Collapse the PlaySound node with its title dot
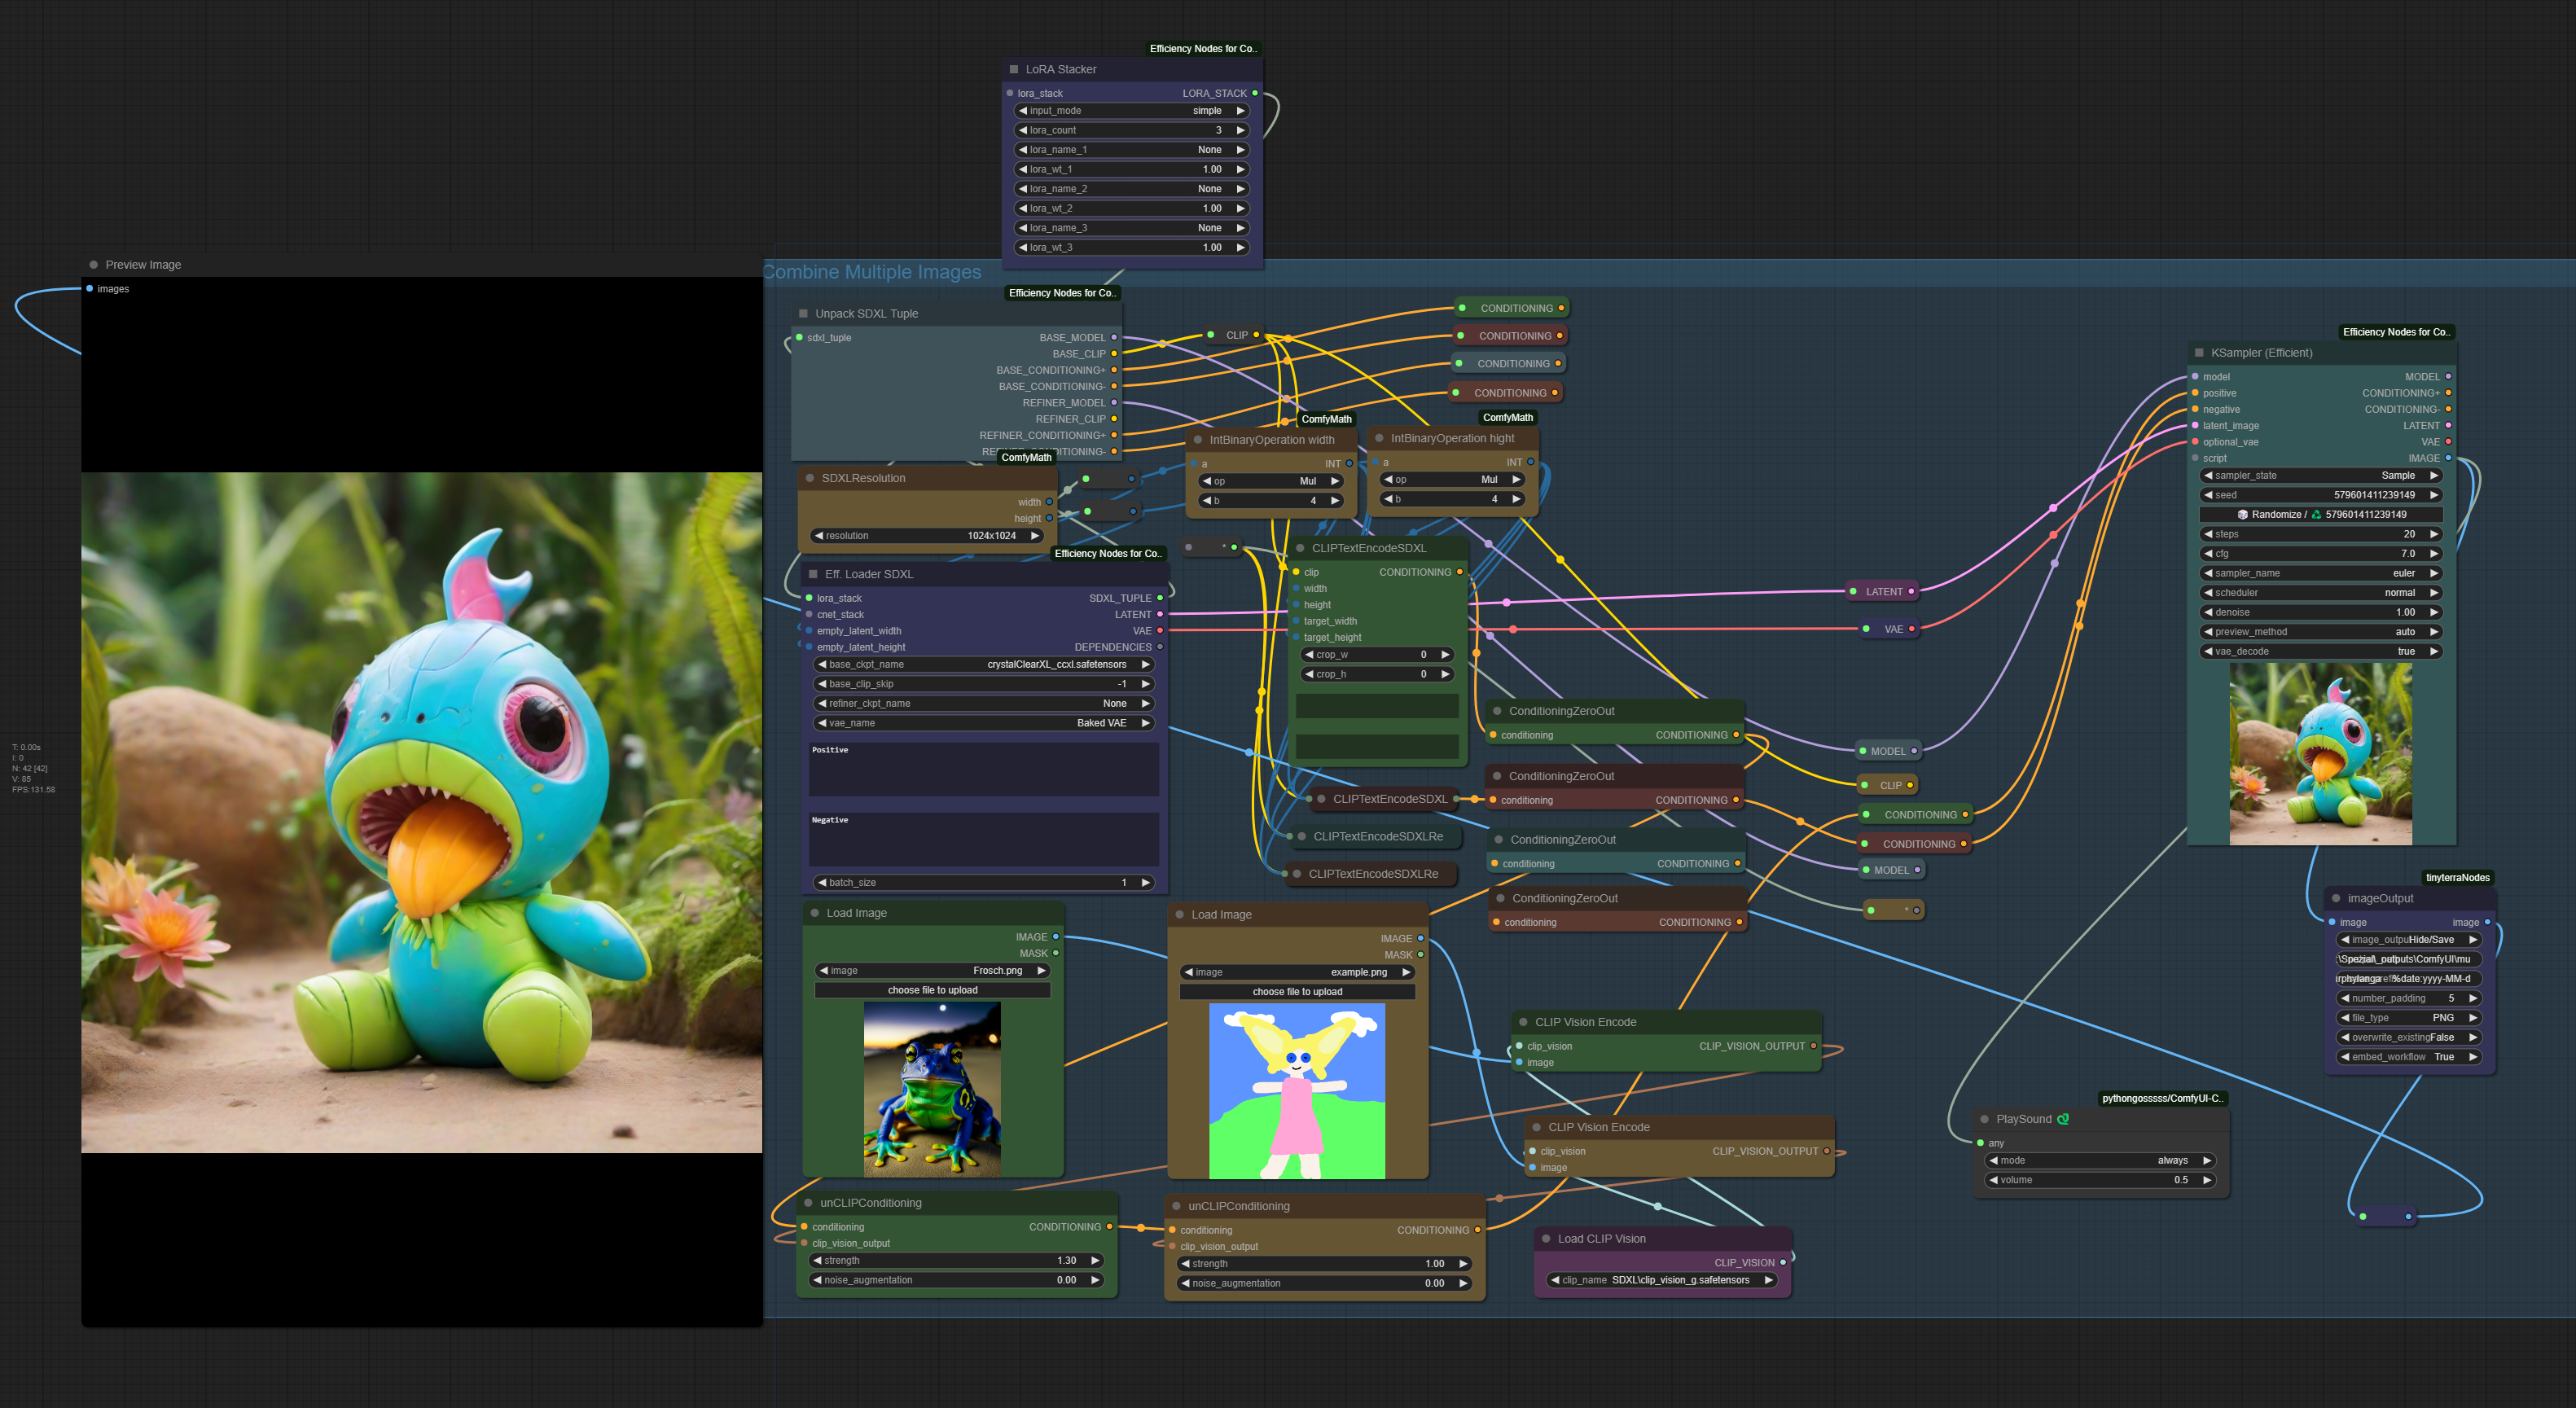 [1984, 1119]
